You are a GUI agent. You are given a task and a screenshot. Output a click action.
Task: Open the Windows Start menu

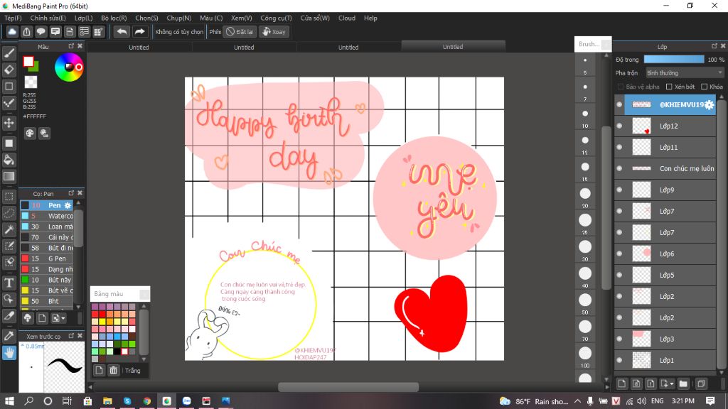[x=9, y=401]
